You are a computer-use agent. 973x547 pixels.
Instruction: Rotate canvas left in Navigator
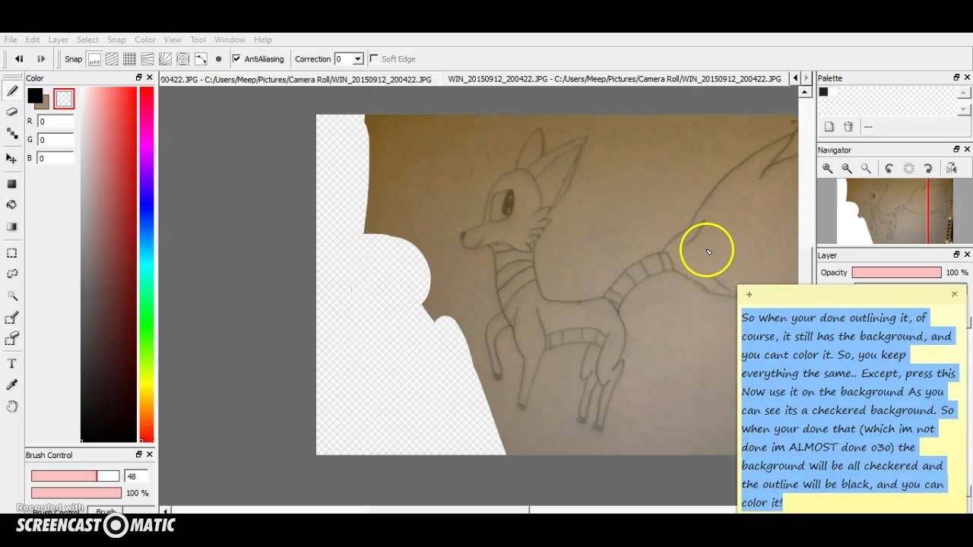click(889, 169)
